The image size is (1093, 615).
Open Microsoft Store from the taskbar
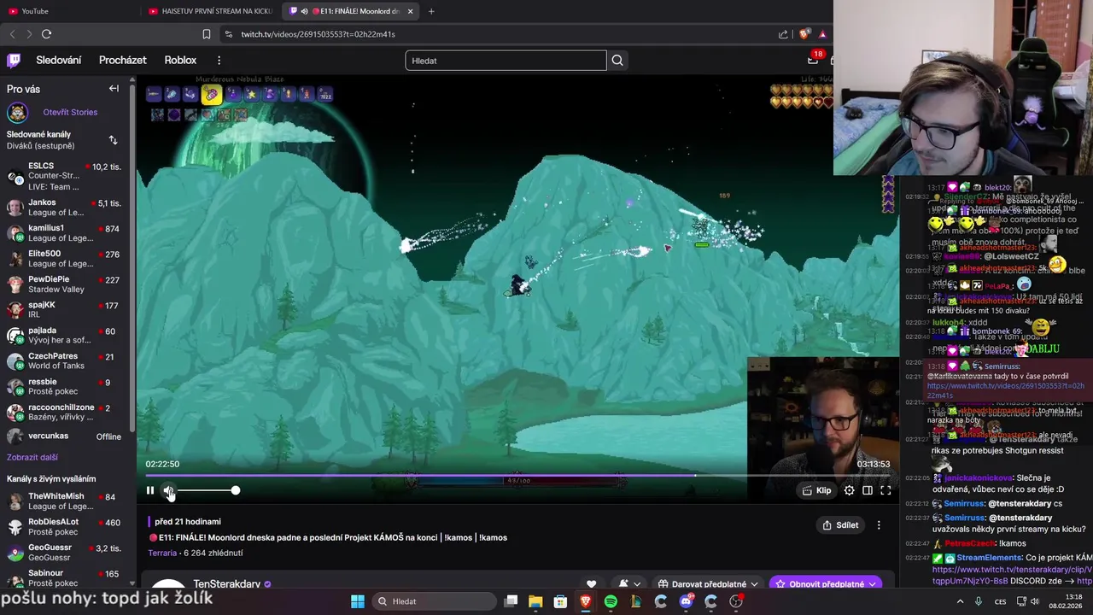click(x=560, y=601)
